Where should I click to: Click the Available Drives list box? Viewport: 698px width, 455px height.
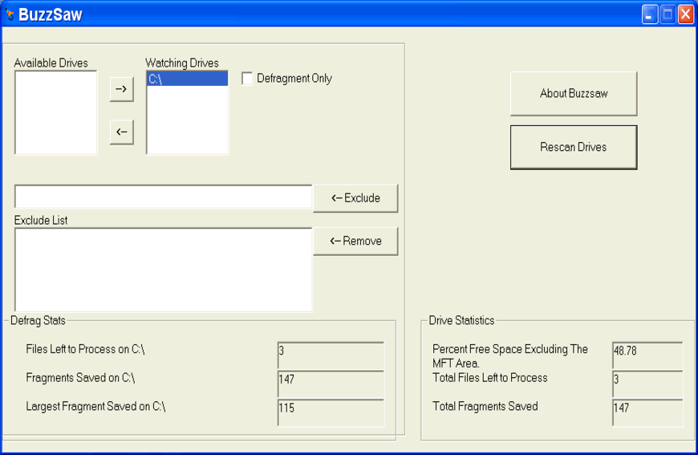point(55,112)
